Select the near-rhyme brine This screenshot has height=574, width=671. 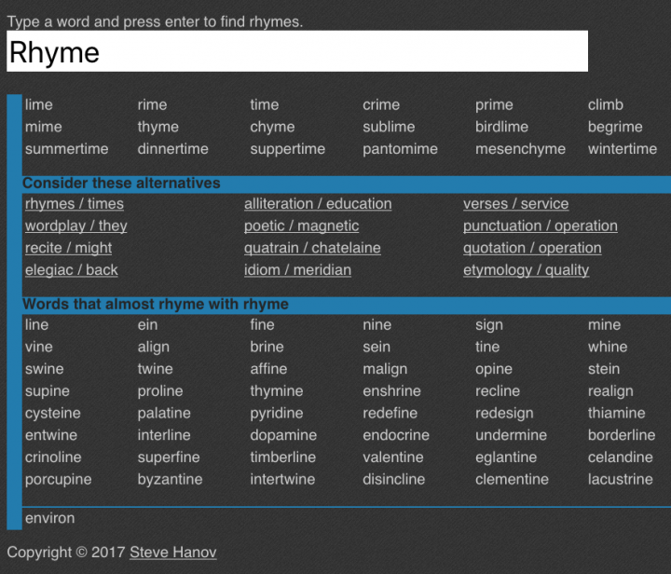267,347
